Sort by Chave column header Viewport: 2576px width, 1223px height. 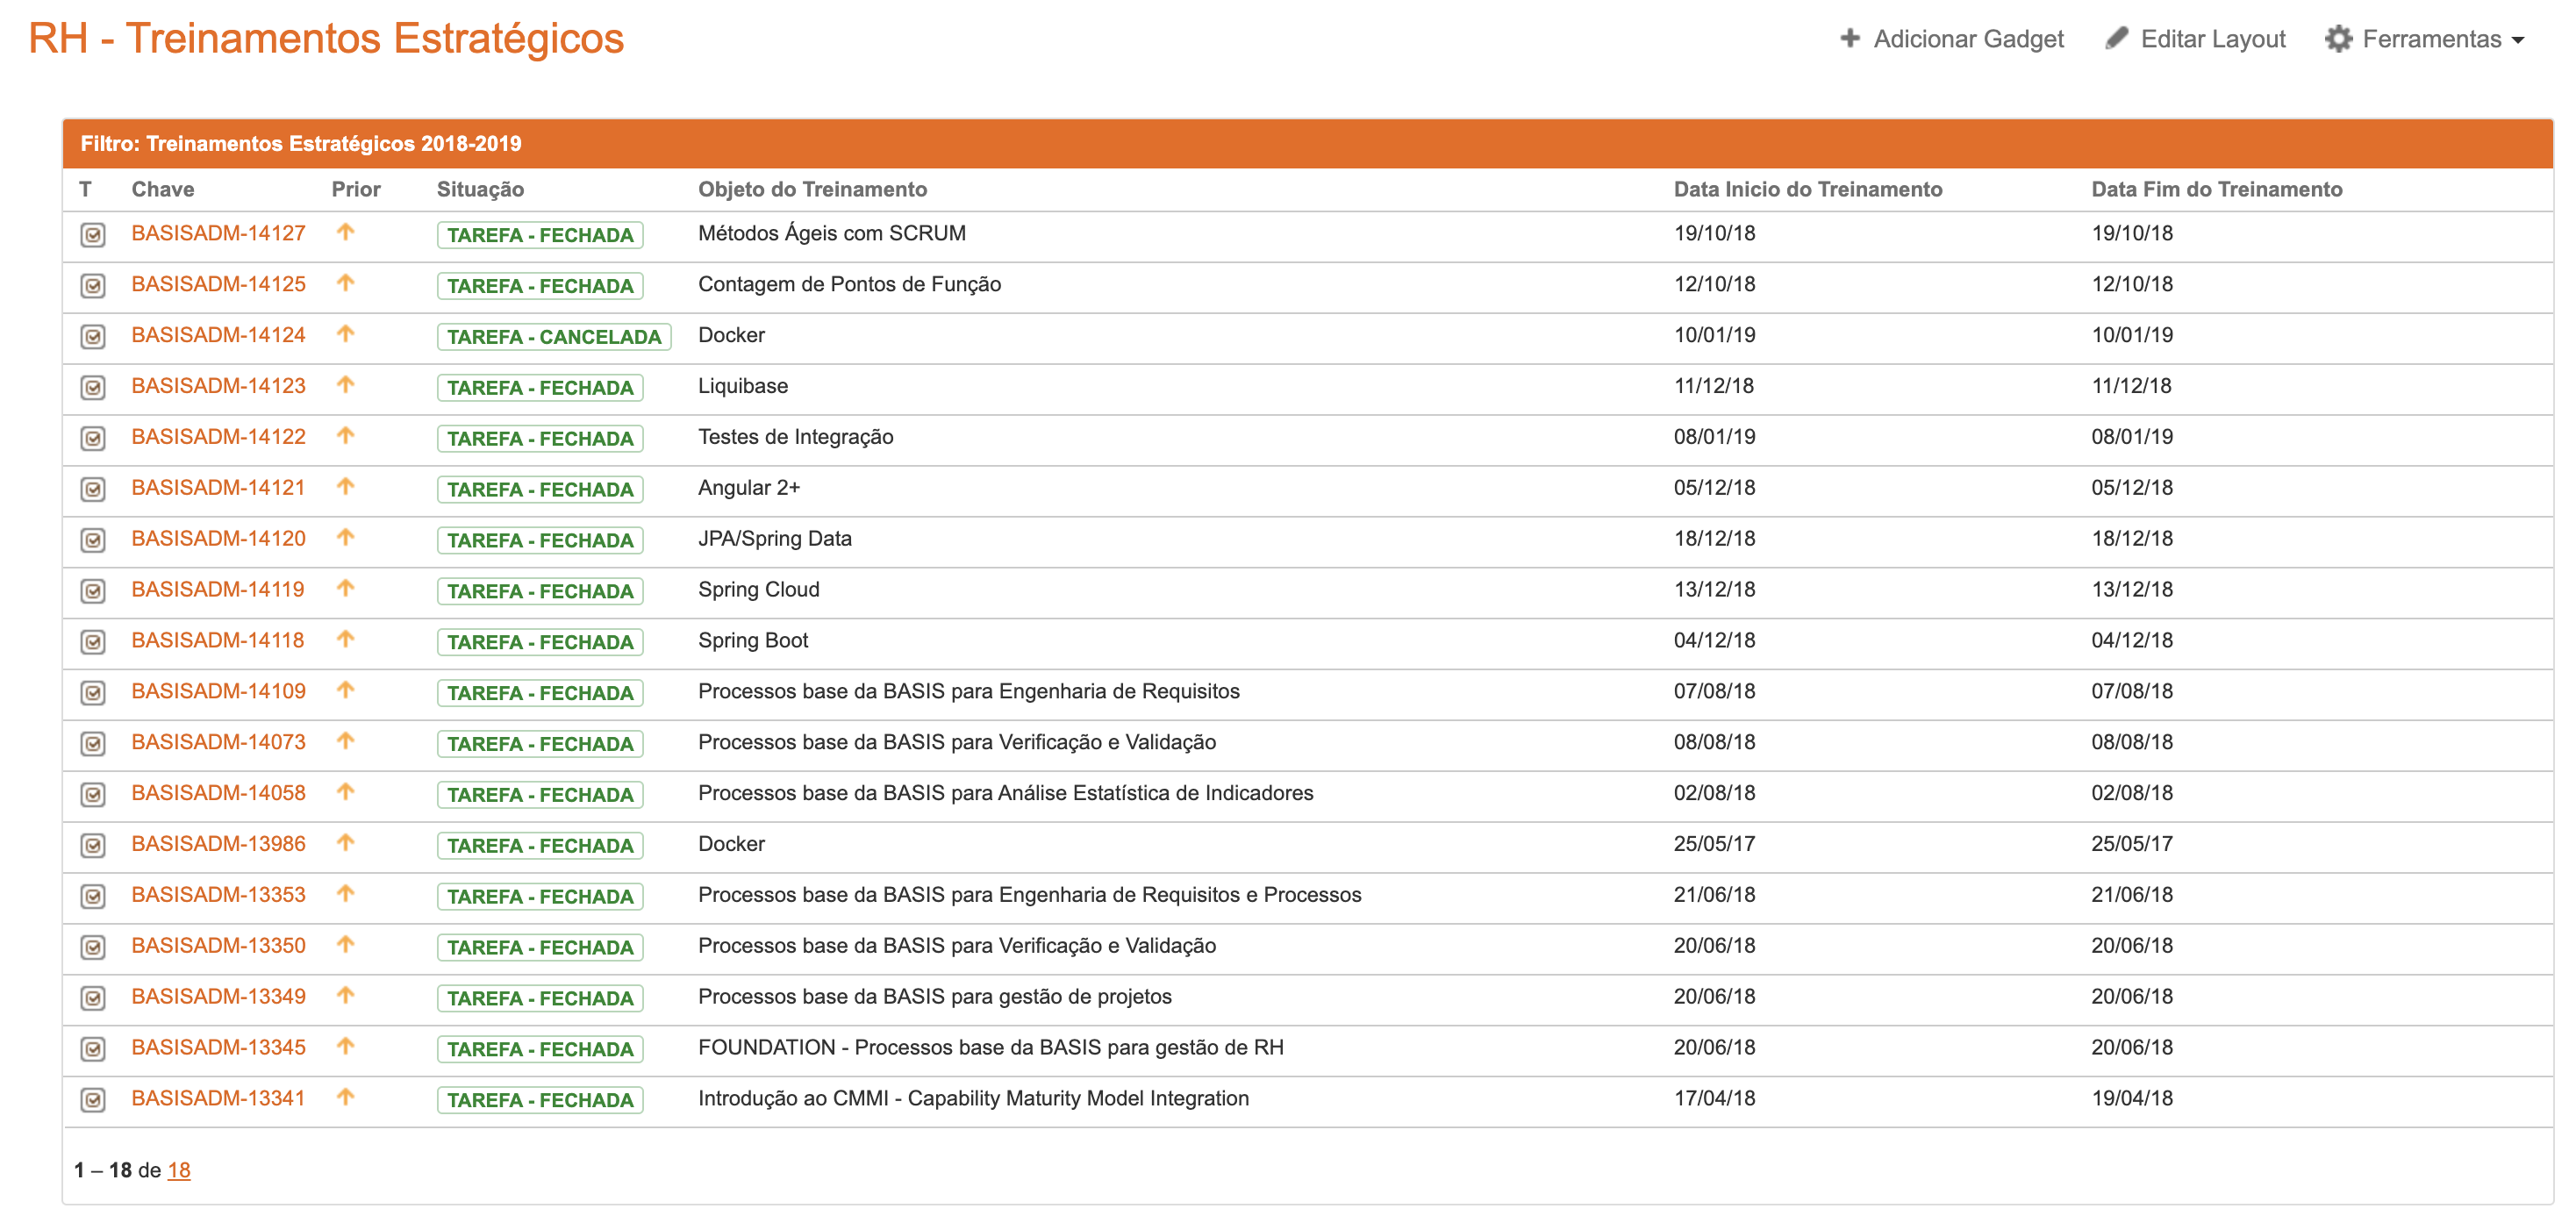pos(163,189)
